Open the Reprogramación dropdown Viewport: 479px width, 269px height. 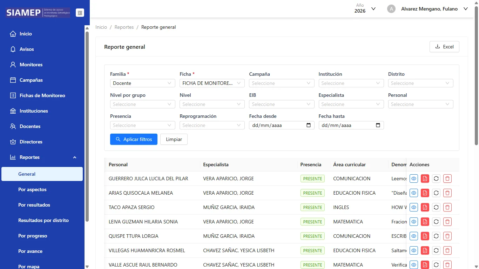pyautogui.click(x=212, y=125)
